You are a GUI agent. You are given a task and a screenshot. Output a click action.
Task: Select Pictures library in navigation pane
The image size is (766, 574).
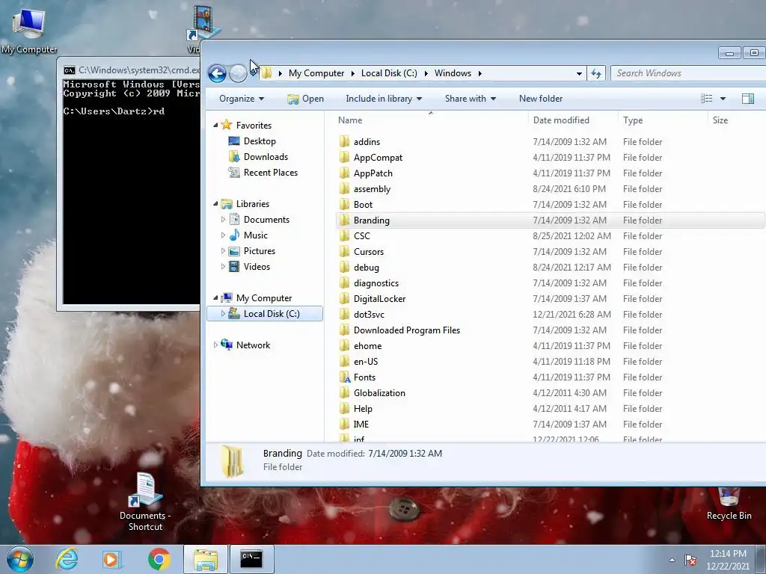[x=259, y=251]
